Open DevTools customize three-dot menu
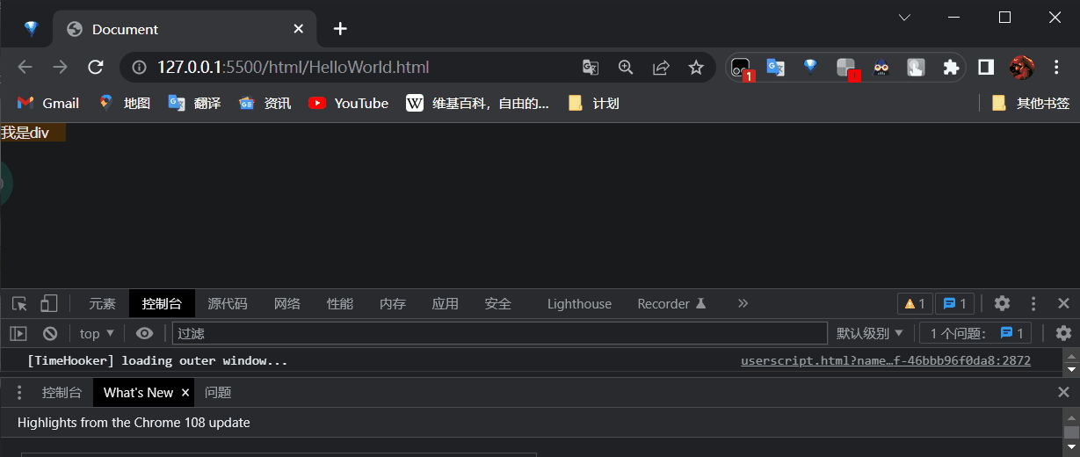 pyautogui.click(x=1033, y=303)
